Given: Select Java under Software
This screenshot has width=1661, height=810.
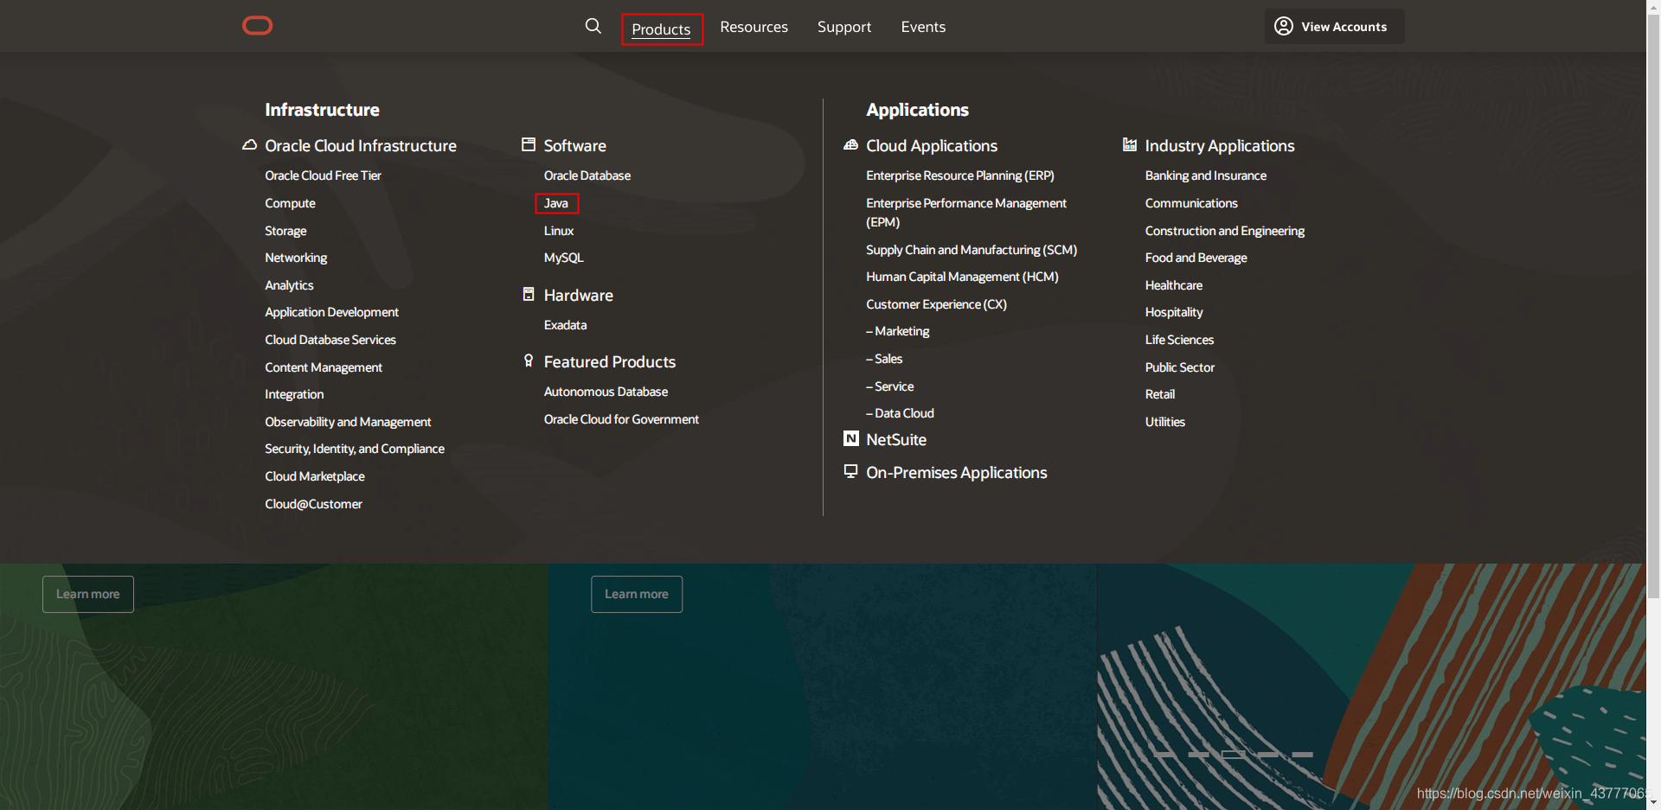Looking at the screenshot, I should (556, 203).
